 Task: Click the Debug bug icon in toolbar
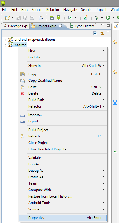(97, 18)
